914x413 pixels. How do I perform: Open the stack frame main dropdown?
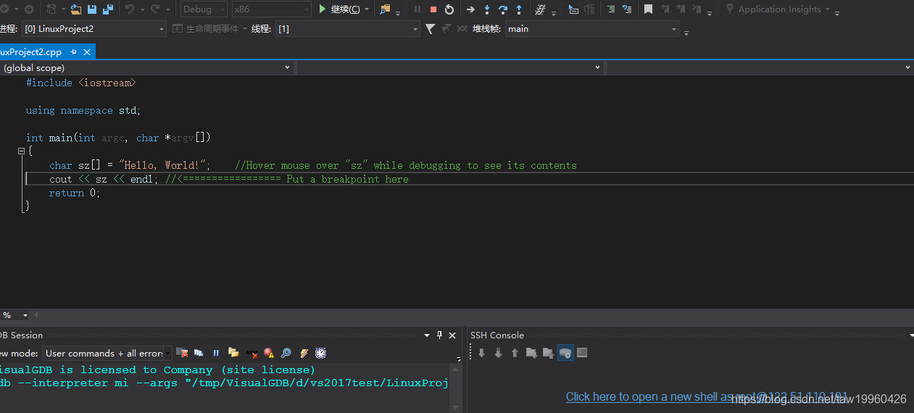coord(592,29)
